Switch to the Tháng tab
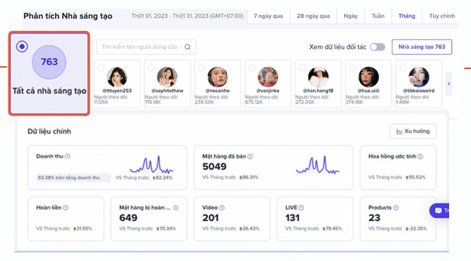471x261 pixels. click(406, 16)
